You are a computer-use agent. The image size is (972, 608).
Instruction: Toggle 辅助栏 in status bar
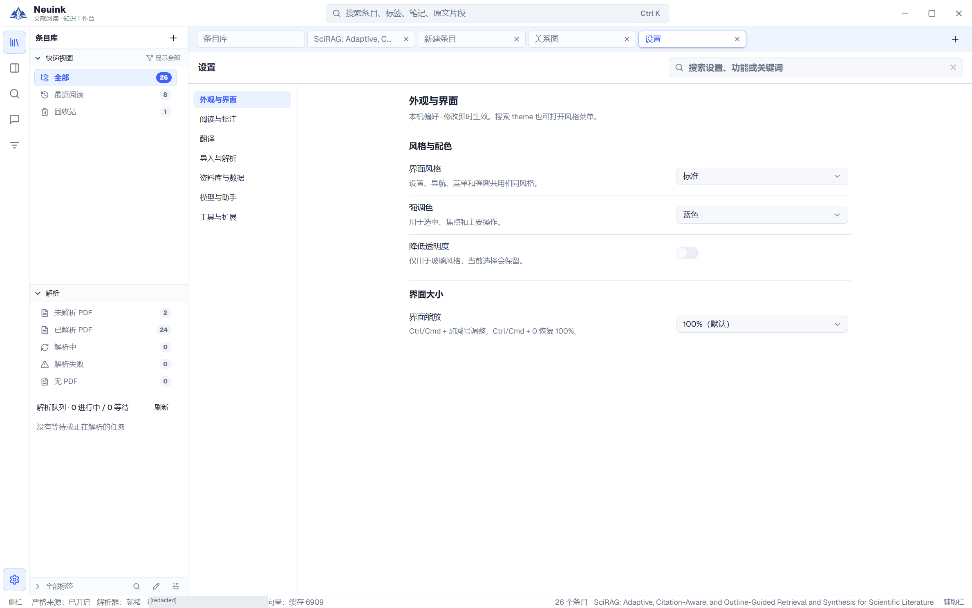click(954, 602)
